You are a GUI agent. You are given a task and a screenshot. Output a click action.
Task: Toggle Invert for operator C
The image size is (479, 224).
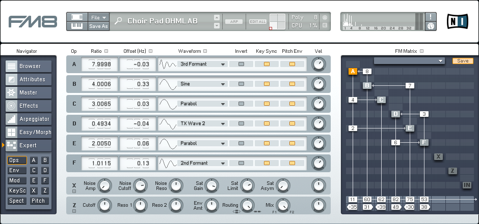point(242,104)
